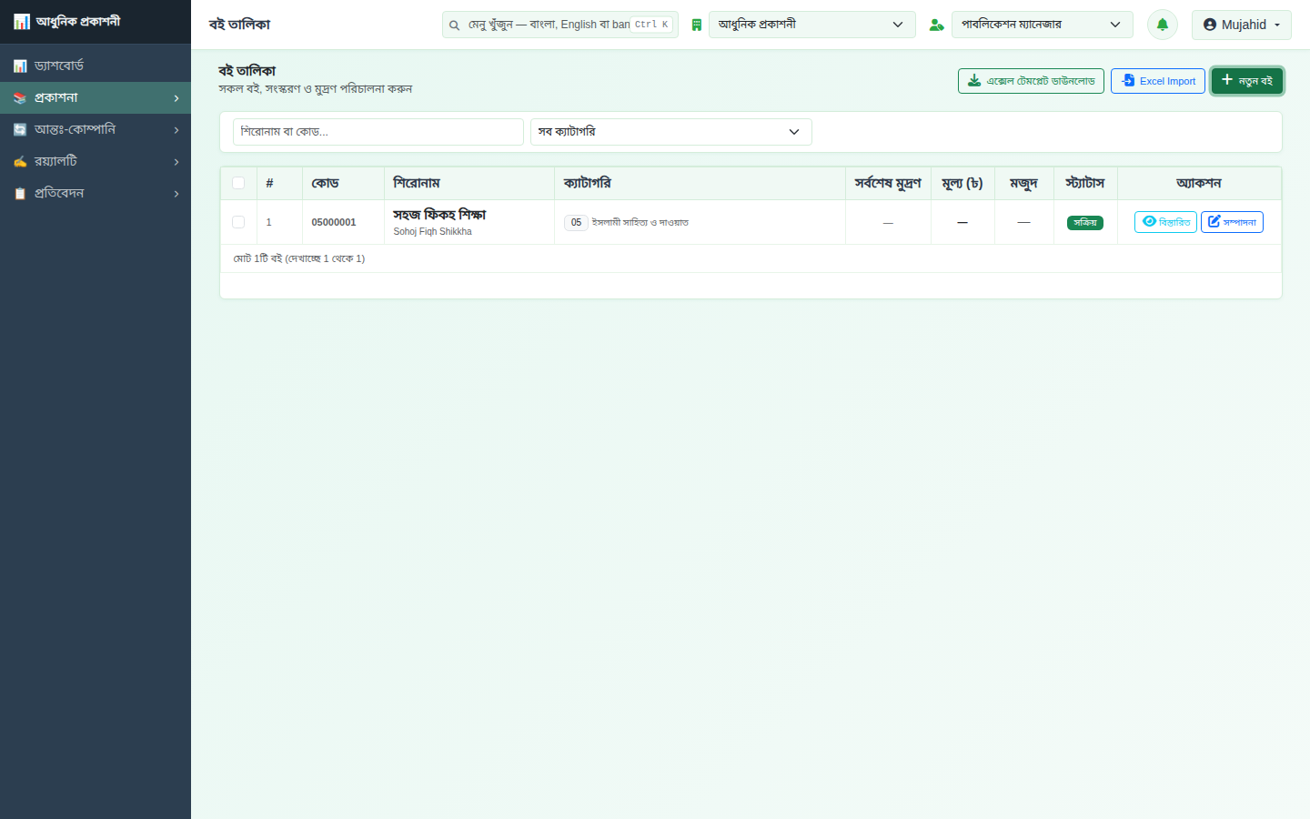Expand the প্রকাশনা sidebar chevron
This screenshot has width=1310, height=819.
(x=176, y=98)
